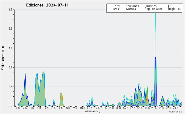185x114 pixels.
Task: Click the '7 h' x-axis label
Action: click(60, 108)
